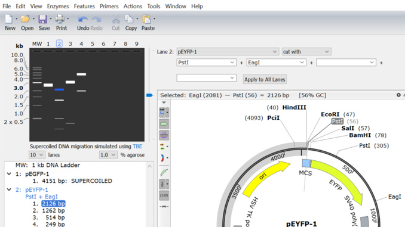
Task: Click the TBE buffer link
Action: (137, 147)
